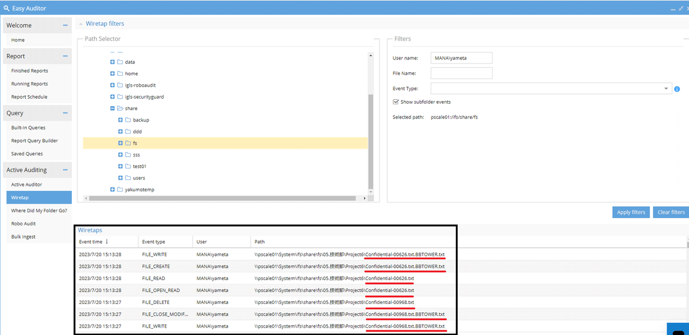Image resolution: width=689 pixels, height=335 pixels.
Task: Click the igls-securityguard folder icon
Action: pos(119,96)
